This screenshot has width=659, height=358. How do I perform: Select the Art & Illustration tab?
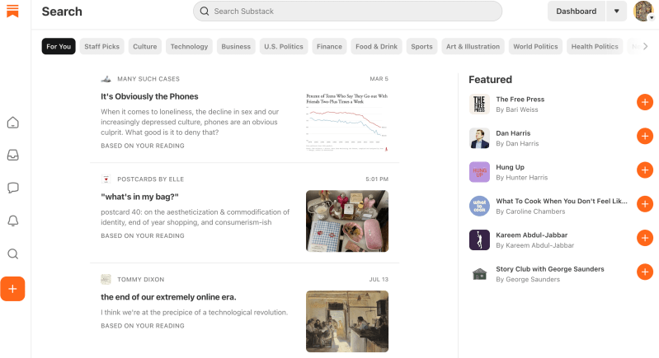pos(473,47)
